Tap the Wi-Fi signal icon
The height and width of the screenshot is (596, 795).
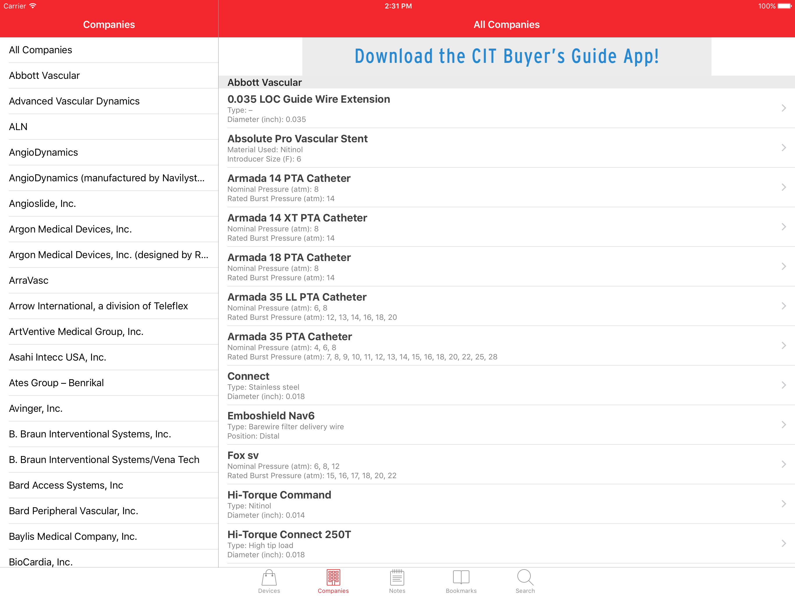(33, 6)
